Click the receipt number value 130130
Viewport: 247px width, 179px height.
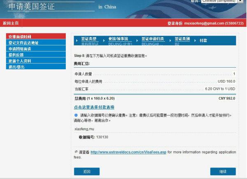tap(102, 137)
